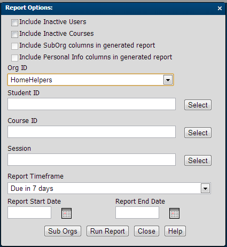Check Include Inactive Courses option
The image size is (227, 247).
click(x=14, y=34)
